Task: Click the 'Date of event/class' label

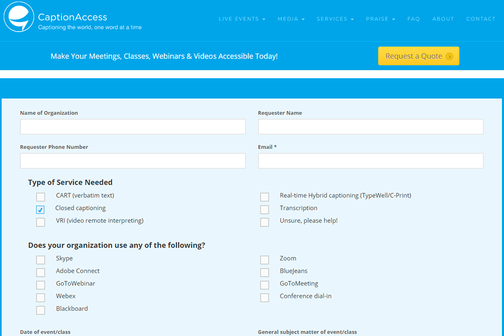Action: pos(45,332)
